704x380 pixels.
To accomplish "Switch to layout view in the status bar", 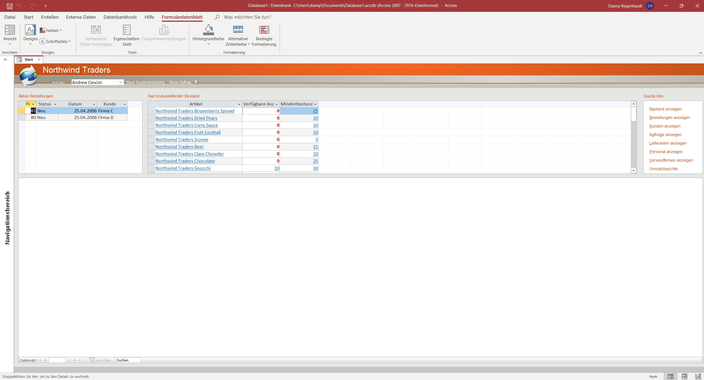I will (x=684, y=376).
